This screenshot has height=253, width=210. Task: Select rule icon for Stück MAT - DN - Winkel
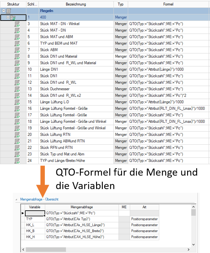17,24
